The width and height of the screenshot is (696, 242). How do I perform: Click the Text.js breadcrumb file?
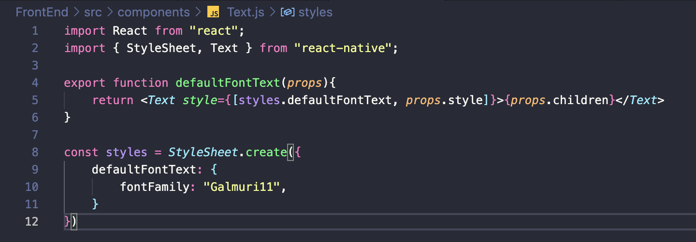tap(246, 12)
